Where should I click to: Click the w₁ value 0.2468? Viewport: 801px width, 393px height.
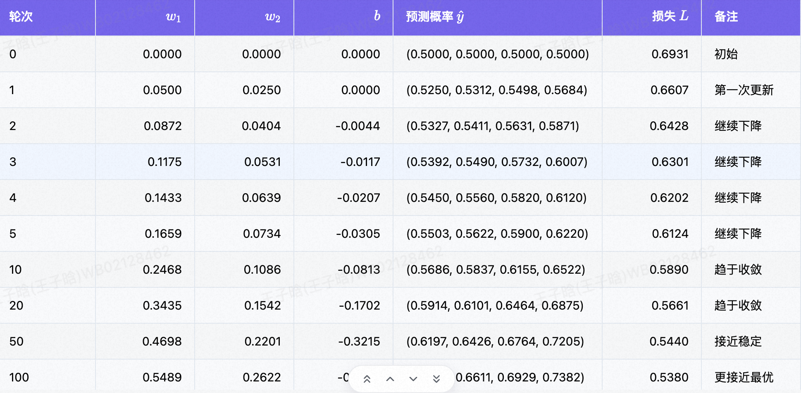162,270
